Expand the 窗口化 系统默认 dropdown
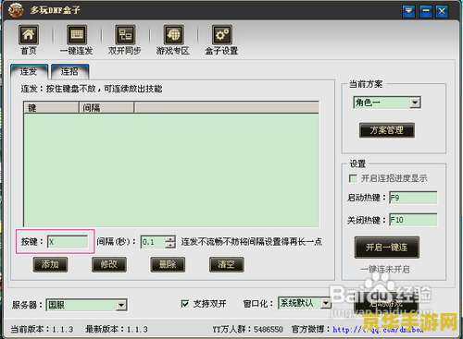Viewport: 463px width, 339px height. (x=325, y=303)
